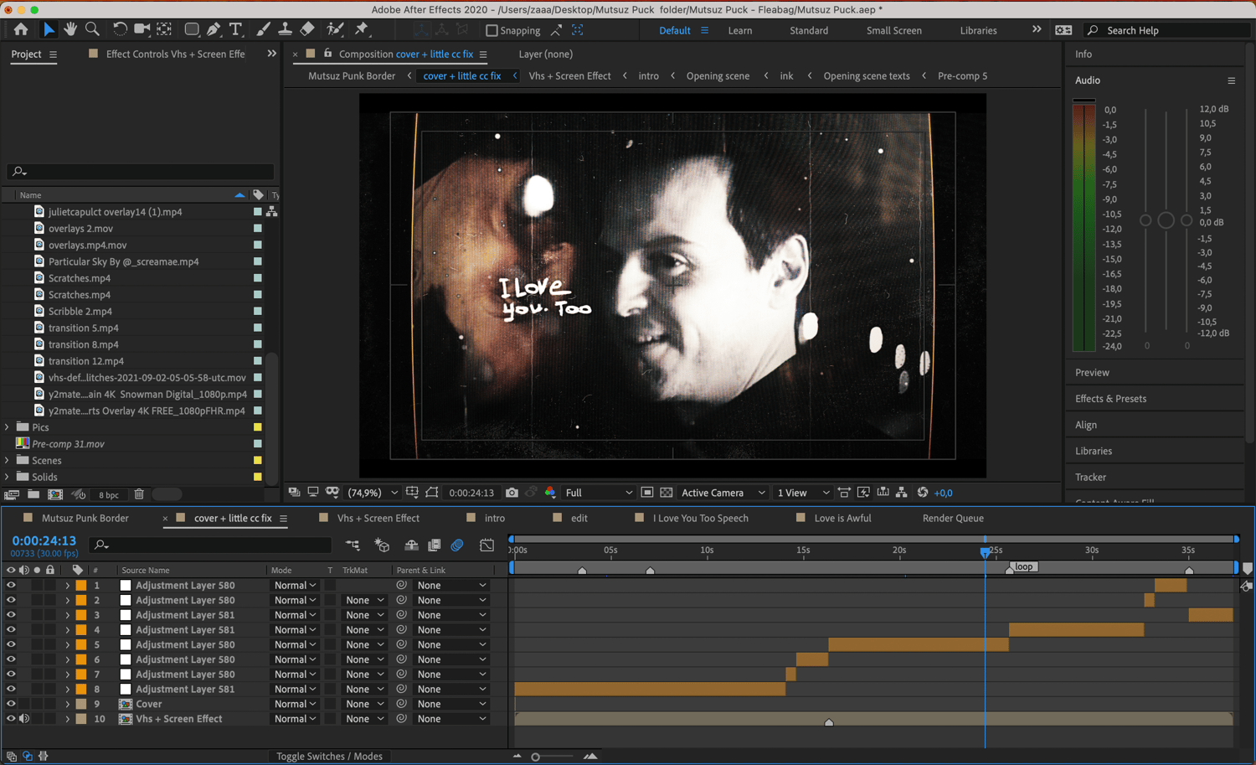Hide the Cover layer eye toggle
1256x765 pixels.
point(11,704)
